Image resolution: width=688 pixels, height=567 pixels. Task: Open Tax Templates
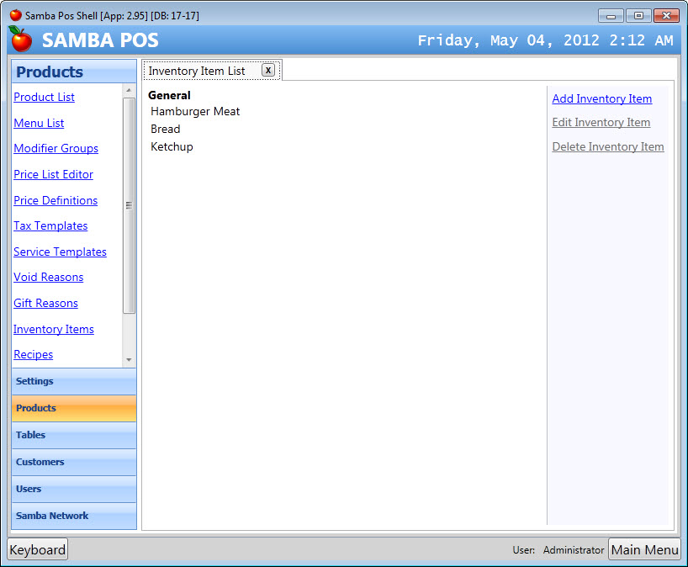coord(50,225)
